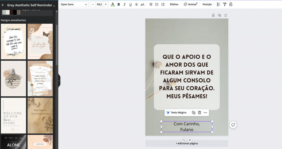Open the Open Sans font dropdown
The width and height of the screenshot is (282, 149).
[x=74, y=4]
